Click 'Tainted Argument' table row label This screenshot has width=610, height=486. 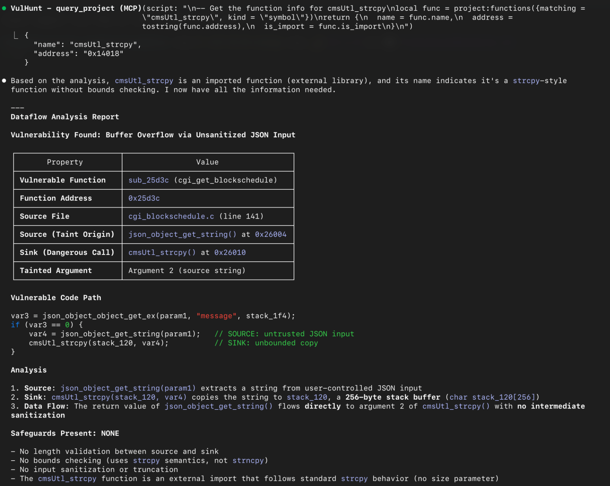(56, 271)
